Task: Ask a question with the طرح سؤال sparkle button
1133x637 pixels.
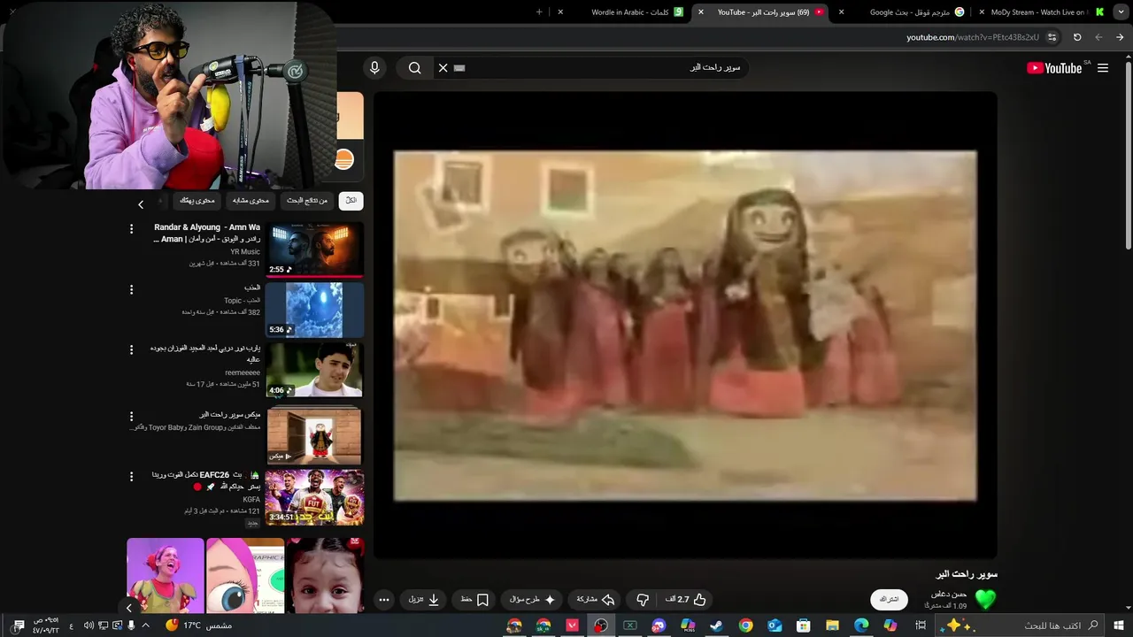Action: [x=533, y=599]
